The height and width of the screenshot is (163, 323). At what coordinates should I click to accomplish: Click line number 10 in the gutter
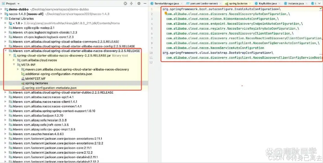coord(152,53)
